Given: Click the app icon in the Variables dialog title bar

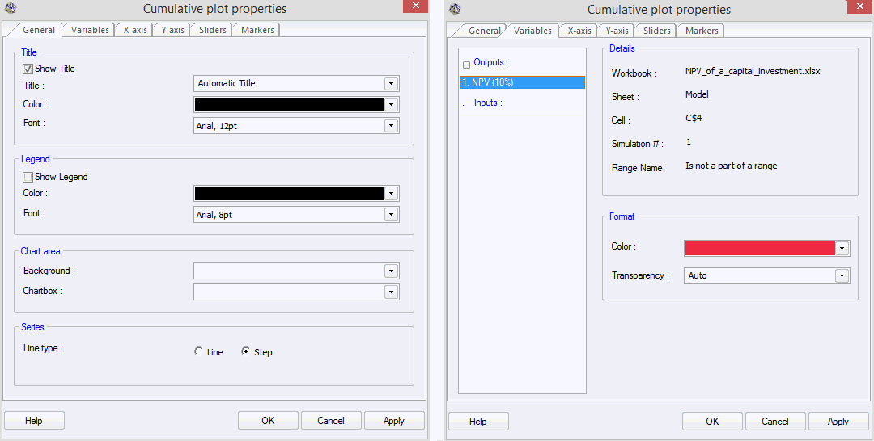Looking at the screenshot, I should (455, 9).
